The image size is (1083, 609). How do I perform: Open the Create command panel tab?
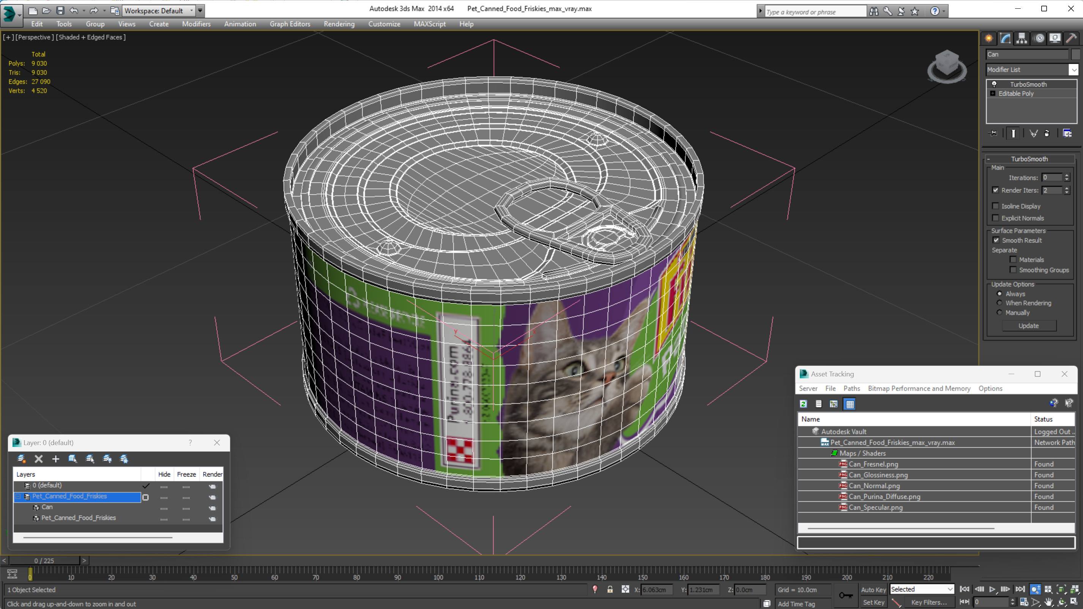click(x=989, y=38)
